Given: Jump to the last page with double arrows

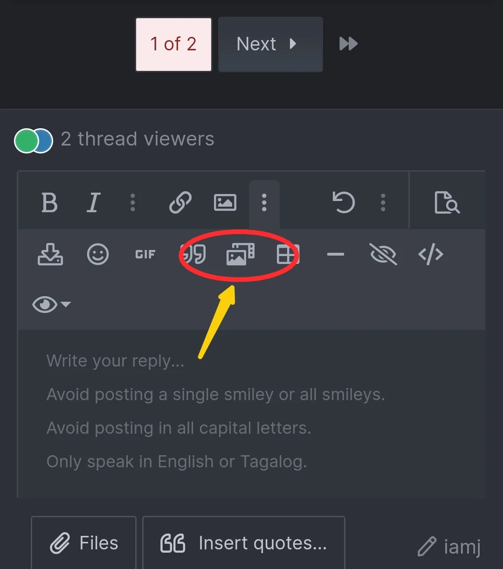Looking at the screenshot, I should 348,44.
